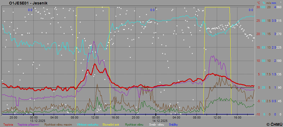Click the brown m/s unit header
The height and width of the screenshot is (127, 283).
[x=269, y=3]
